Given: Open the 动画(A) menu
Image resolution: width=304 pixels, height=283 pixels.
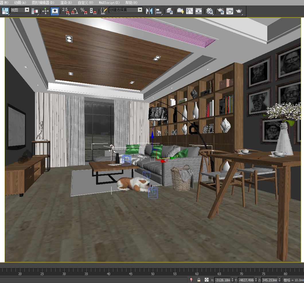Looking at the screenshot, I should [x=20, y=3].
